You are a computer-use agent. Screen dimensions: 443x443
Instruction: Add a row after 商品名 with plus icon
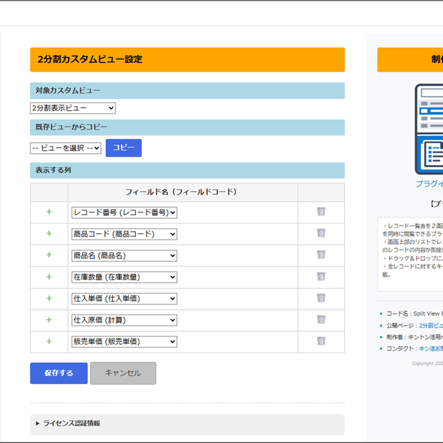pyautogui.click(x=49, y=255)
